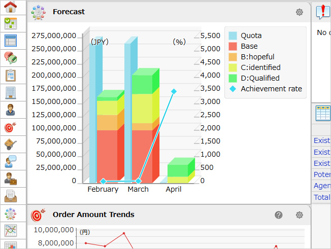Click the clipboard report icon in sidebar

[10, 75]
